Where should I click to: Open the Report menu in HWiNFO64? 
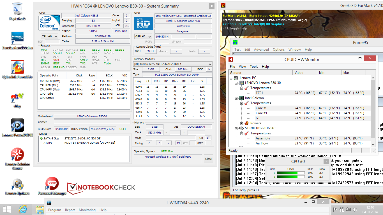coord(70,210)
